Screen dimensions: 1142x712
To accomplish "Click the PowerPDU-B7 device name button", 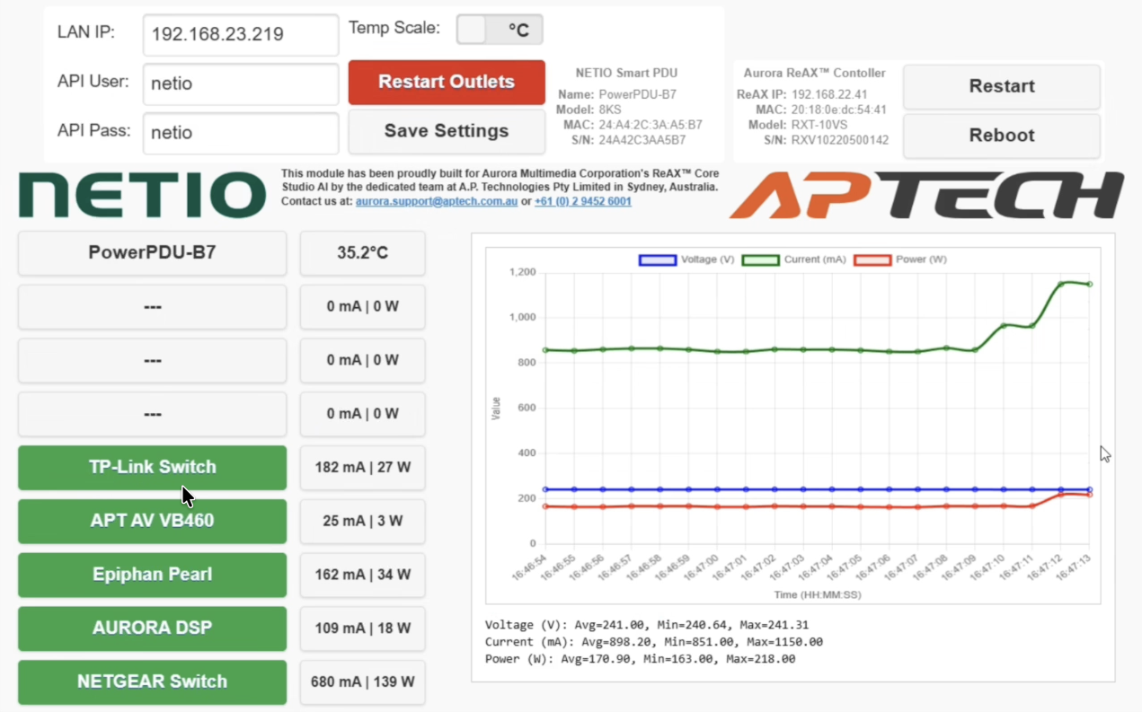I will [152, 253].
